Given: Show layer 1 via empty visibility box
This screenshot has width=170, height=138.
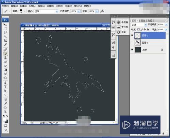Looking at the screenshot, I should [132, 43].
